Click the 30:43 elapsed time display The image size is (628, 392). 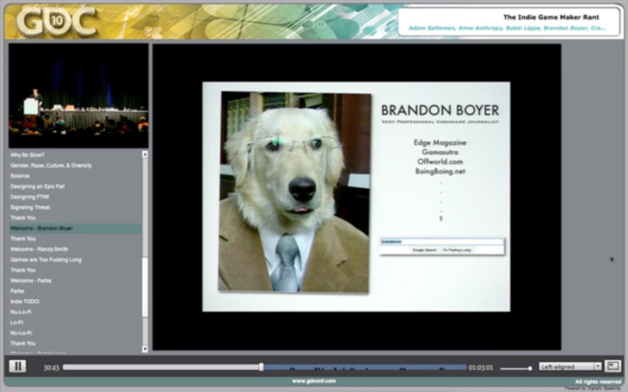51,368
